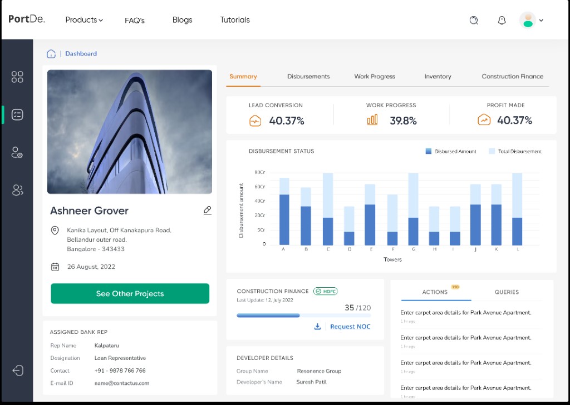570x405 pixels.
Task: Click the logout icon in sidebar
Action: (17, 371)
